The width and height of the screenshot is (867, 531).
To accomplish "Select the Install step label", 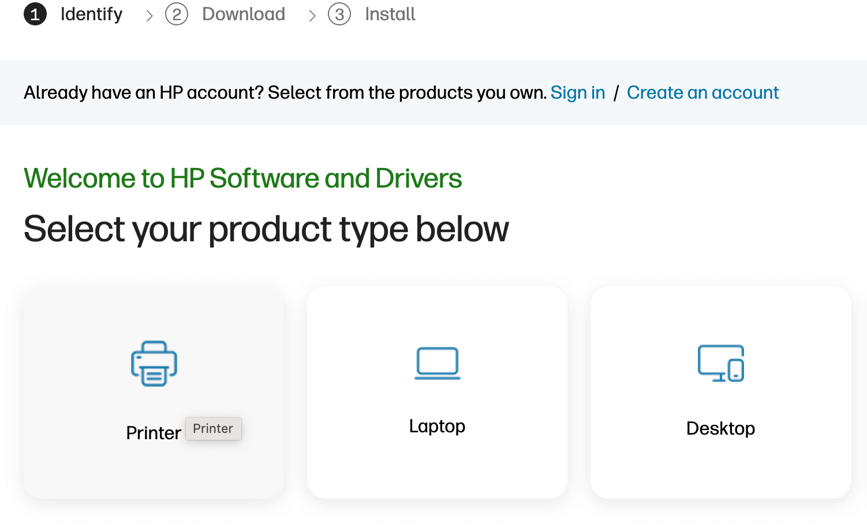I will tap(390, 14).
